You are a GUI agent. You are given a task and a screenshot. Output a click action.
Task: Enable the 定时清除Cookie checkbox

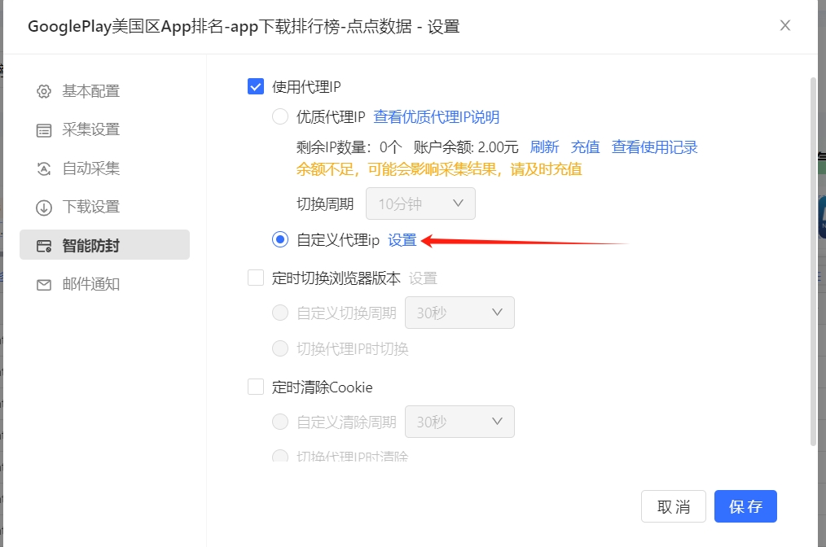256,387
